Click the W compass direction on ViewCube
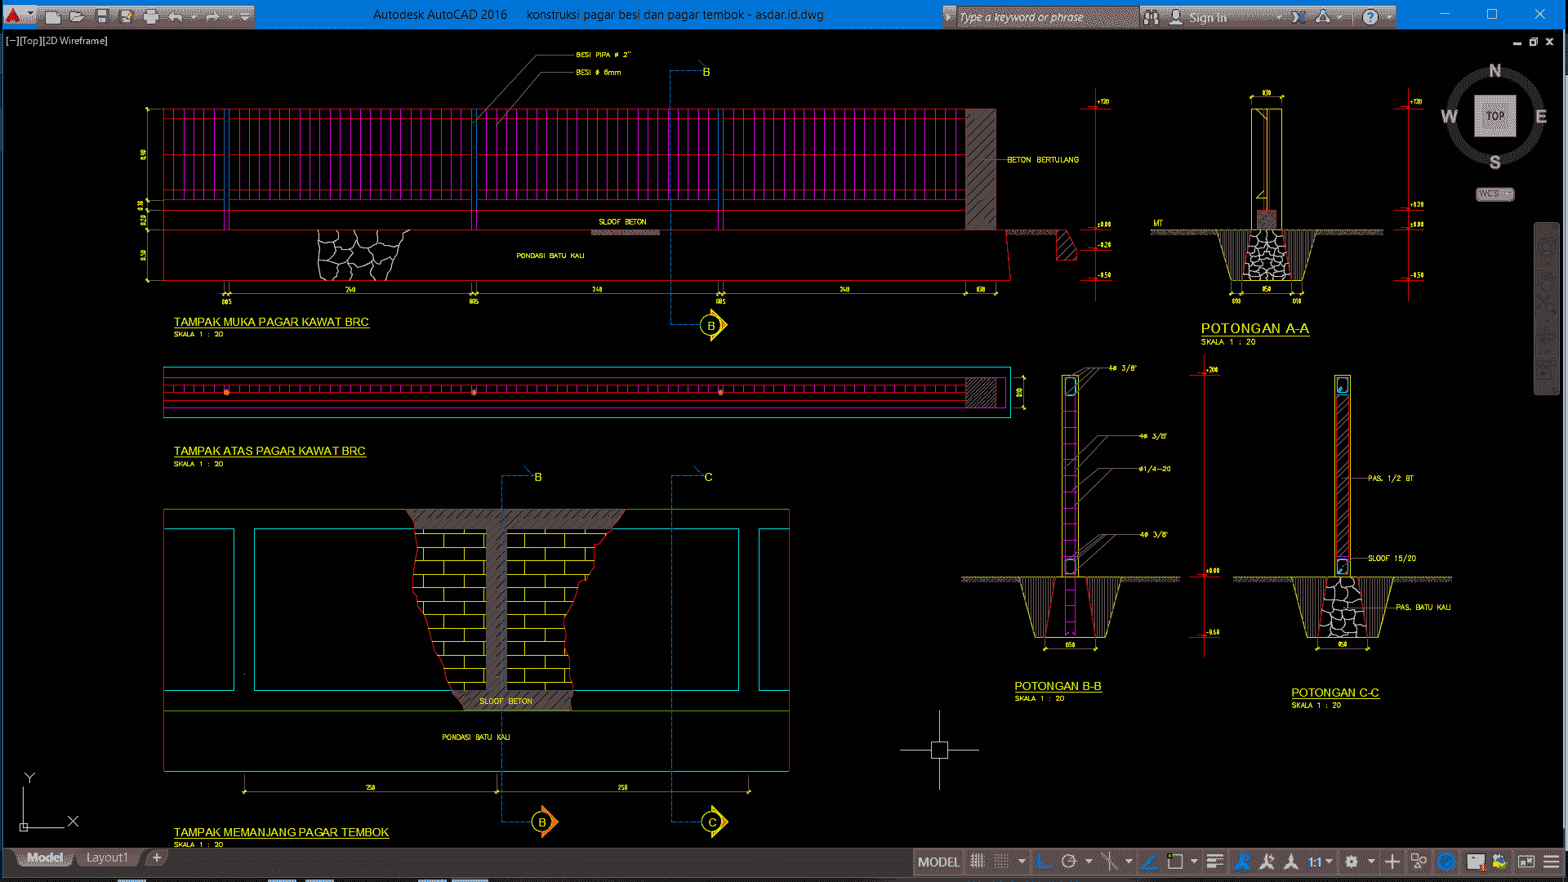This screenshot has width=1568, height=882. (1450, 117)
